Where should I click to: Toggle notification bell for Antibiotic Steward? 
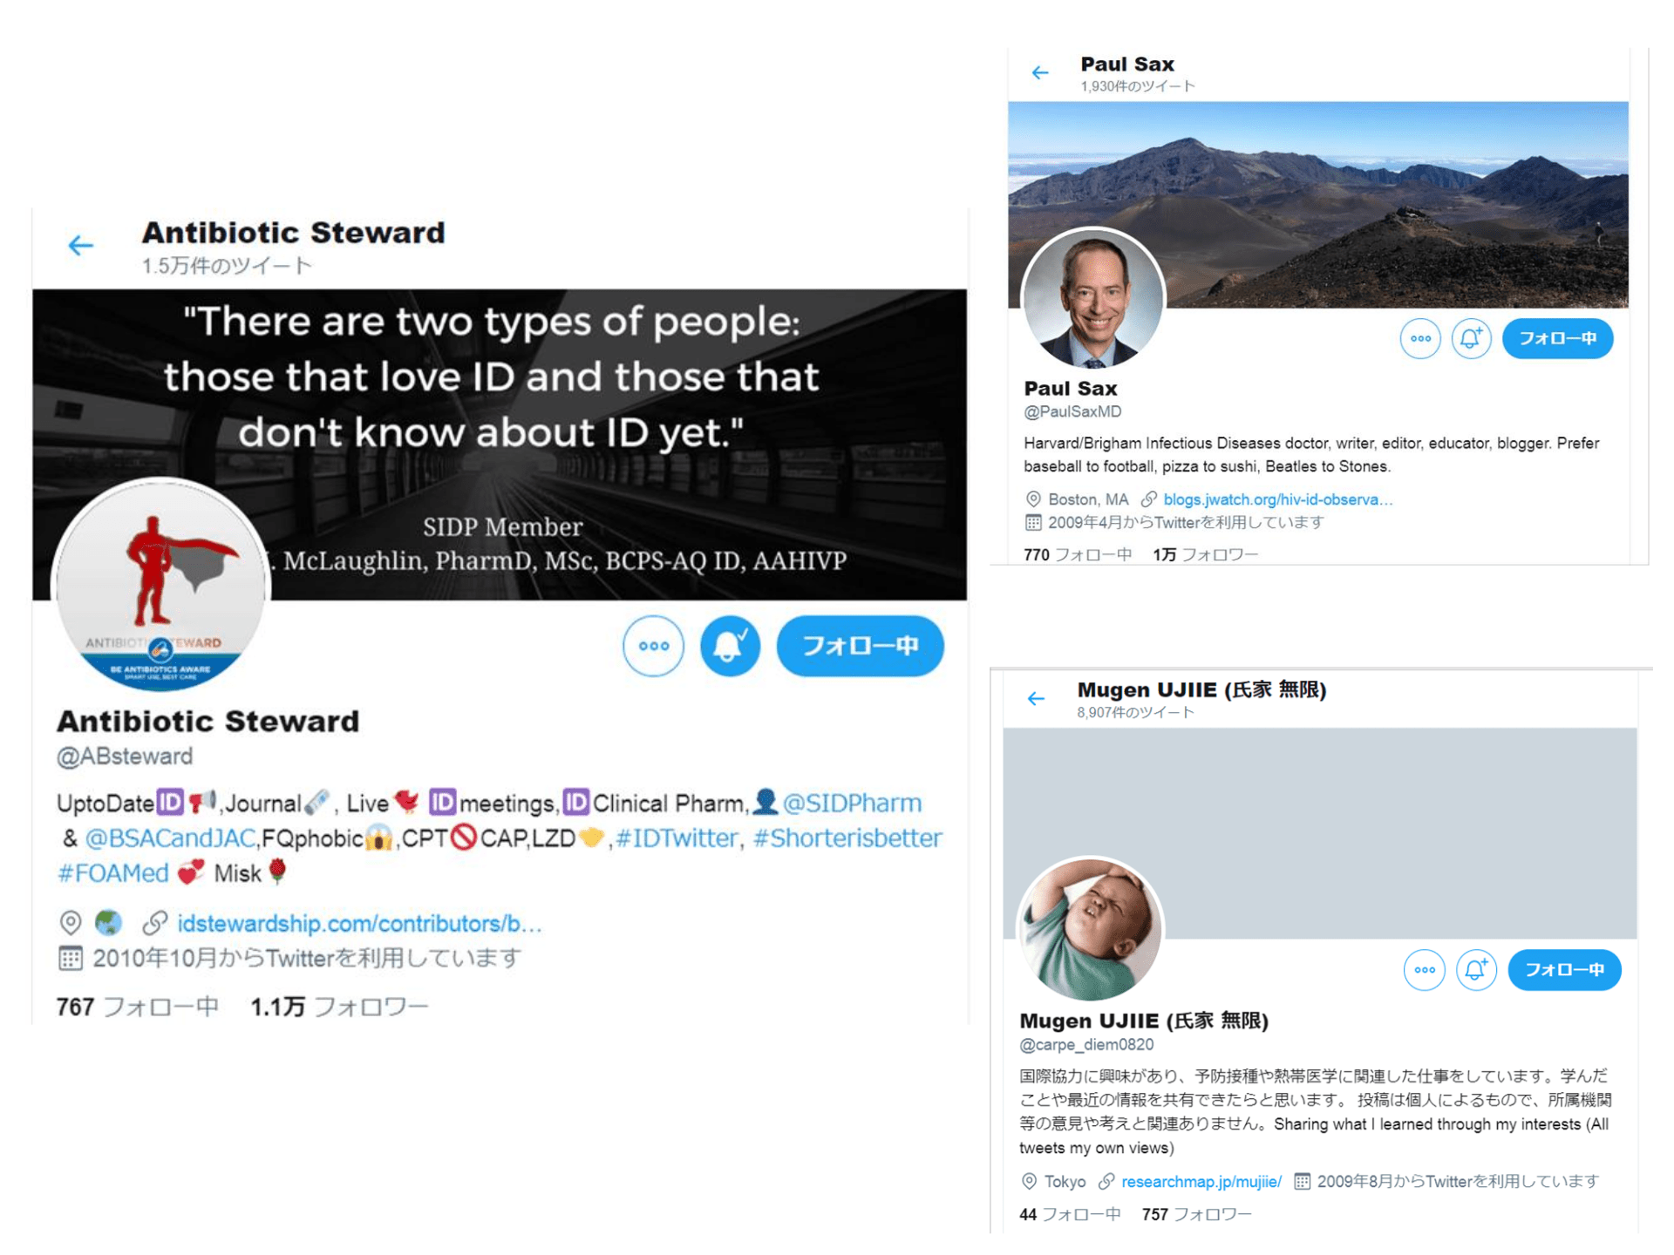731,646
